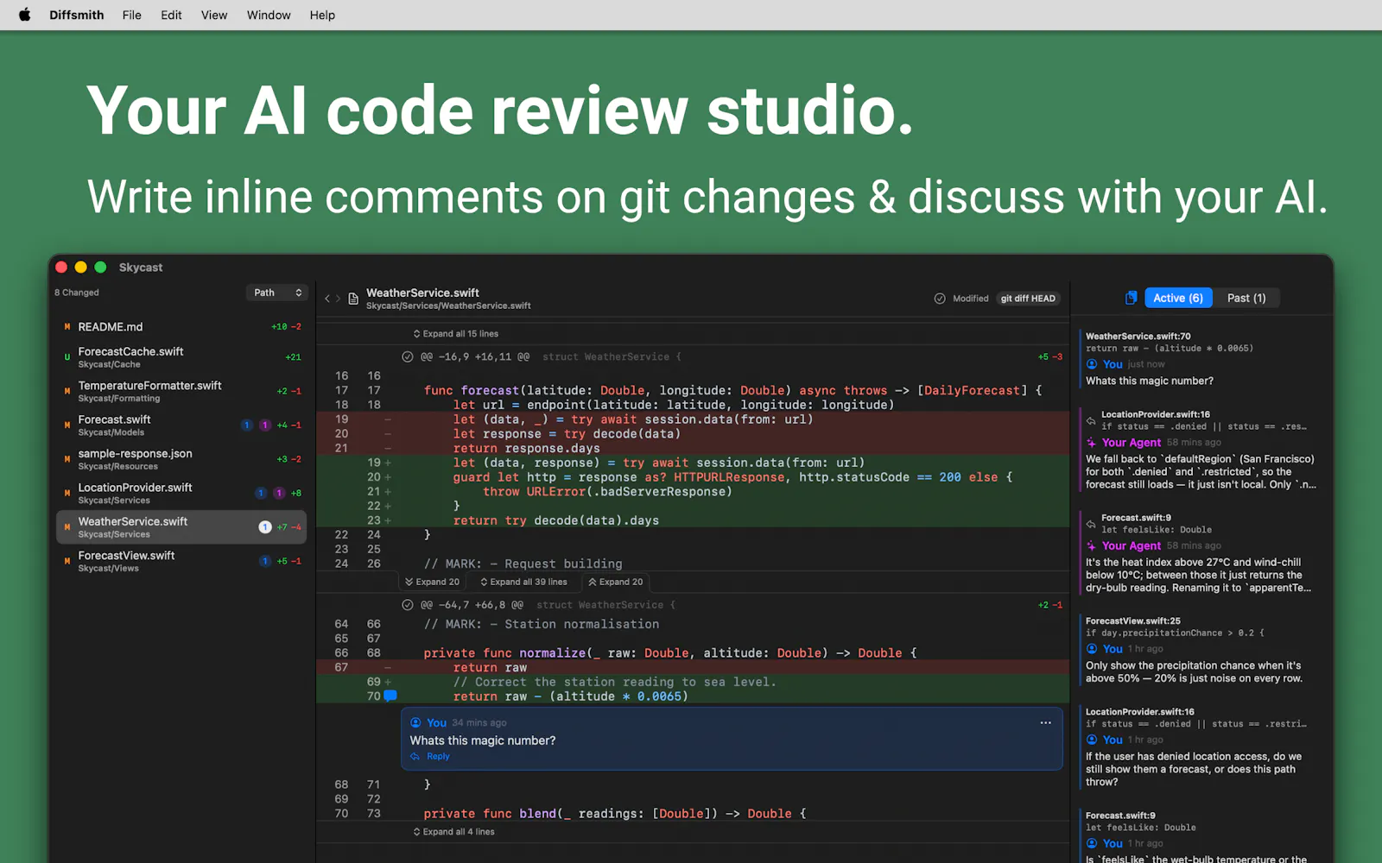The height and width of the screenshot is (863, 1382).
Task: Click diff line 'return raw - (altitude * 0.0065)'
Action: click(x=570, y=696)
